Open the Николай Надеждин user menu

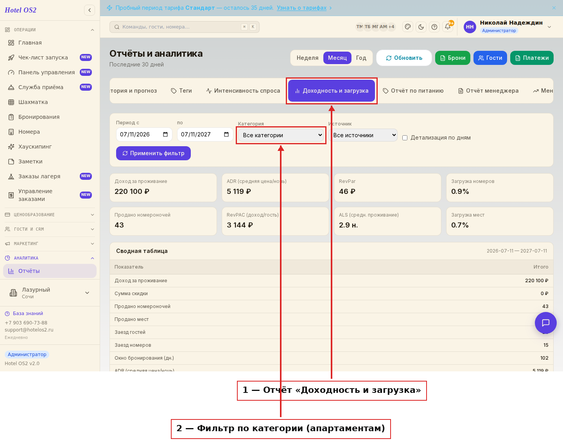(x=508, y=27)
